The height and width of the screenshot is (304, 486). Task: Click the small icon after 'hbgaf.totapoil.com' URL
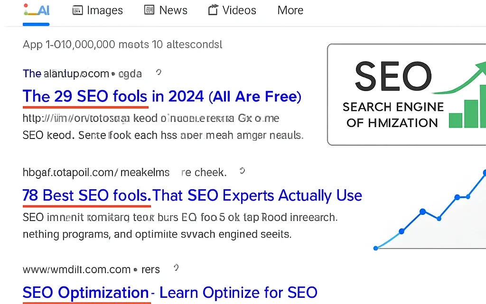pos(242,171)
